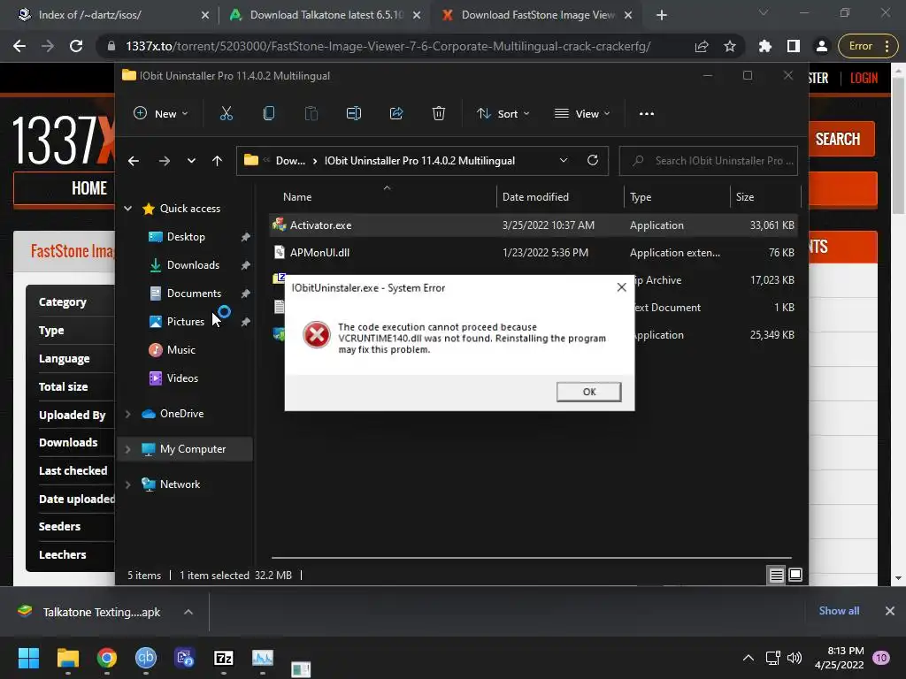Go up one folder level in Explorer
This screenshot has width=906, height=679.
pyautogui.click(x=218, y=161)
